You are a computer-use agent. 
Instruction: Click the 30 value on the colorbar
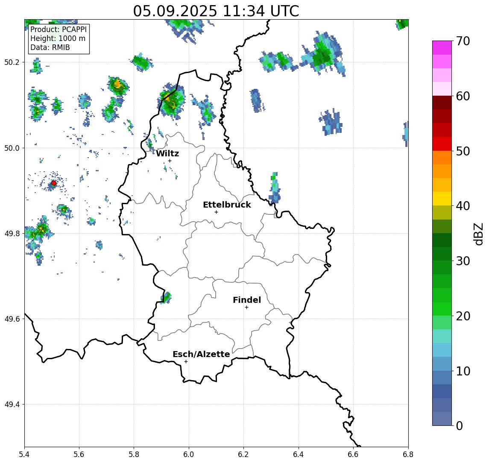[x=463, y=261]
